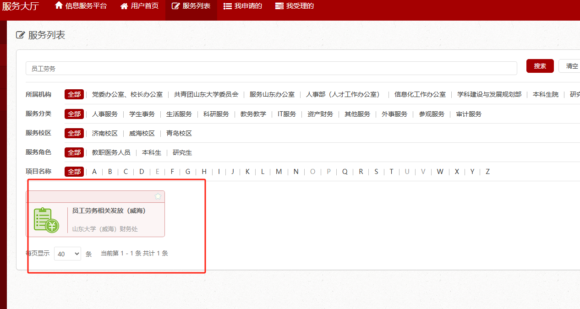The width and height of the screenshot is (580, 309).
Task: Click the 搜索 button
Action: click(540, 66)
